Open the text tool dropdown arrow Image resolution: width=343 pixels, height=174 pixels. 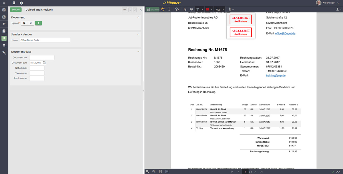[202, 9]
